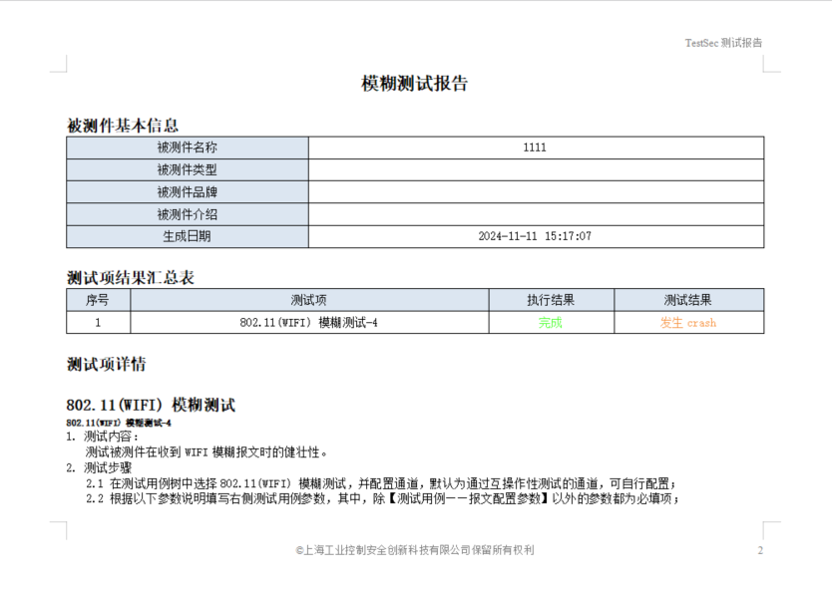Select the 2024-11-11 15:17:07 timestamp cell
Screen dimensions: 832x592
point(535,236)
